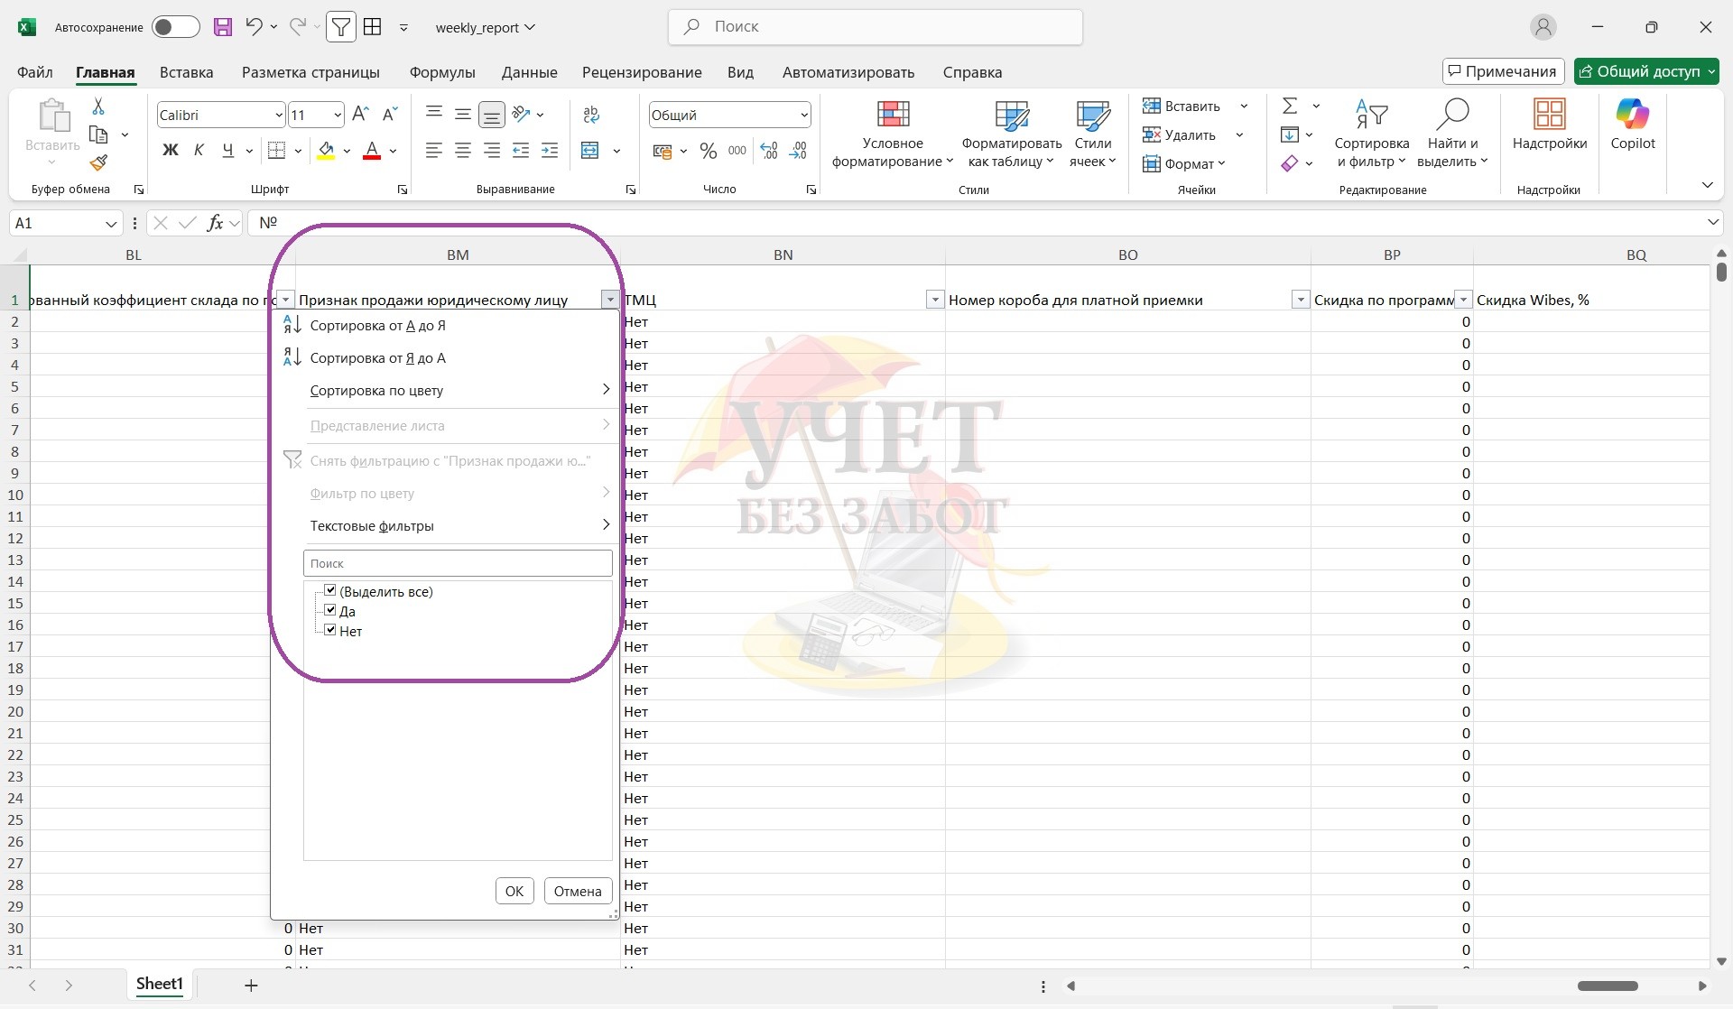Open the Формулы ribbon tab
Screen dimensions: 1733x1009
point(441,72)
